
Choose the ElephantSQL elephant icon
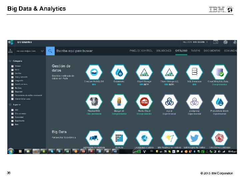tap(94, 102)
